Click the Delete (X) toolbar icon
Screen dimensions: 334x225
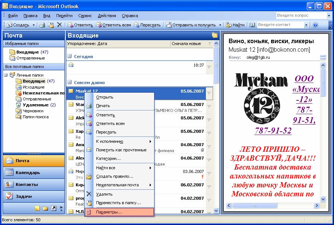coord(59,25)
